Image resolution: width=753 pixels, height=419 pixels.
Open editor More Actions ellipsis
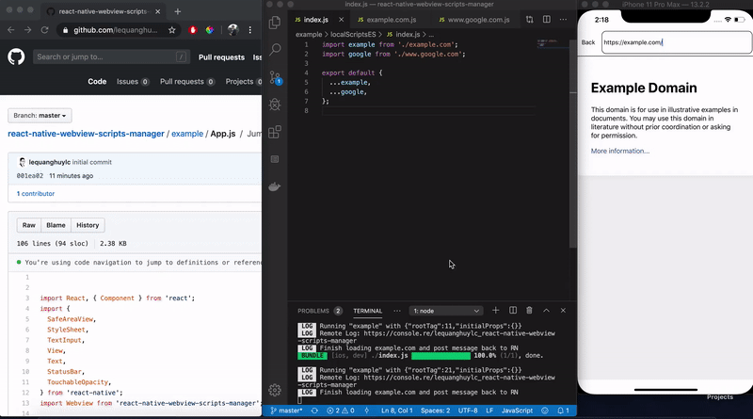[563, 19]
